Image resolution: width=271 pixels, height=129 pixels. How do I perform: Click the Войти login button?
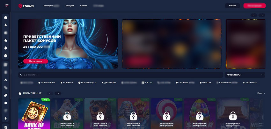coord(232,6)
